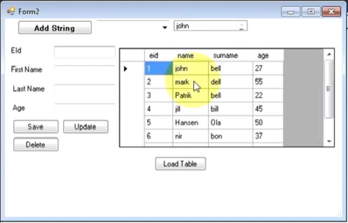The height and width of the screenshot is (223, 348).
Task: Maximize the Form2 window
Action: click(311, 11)
